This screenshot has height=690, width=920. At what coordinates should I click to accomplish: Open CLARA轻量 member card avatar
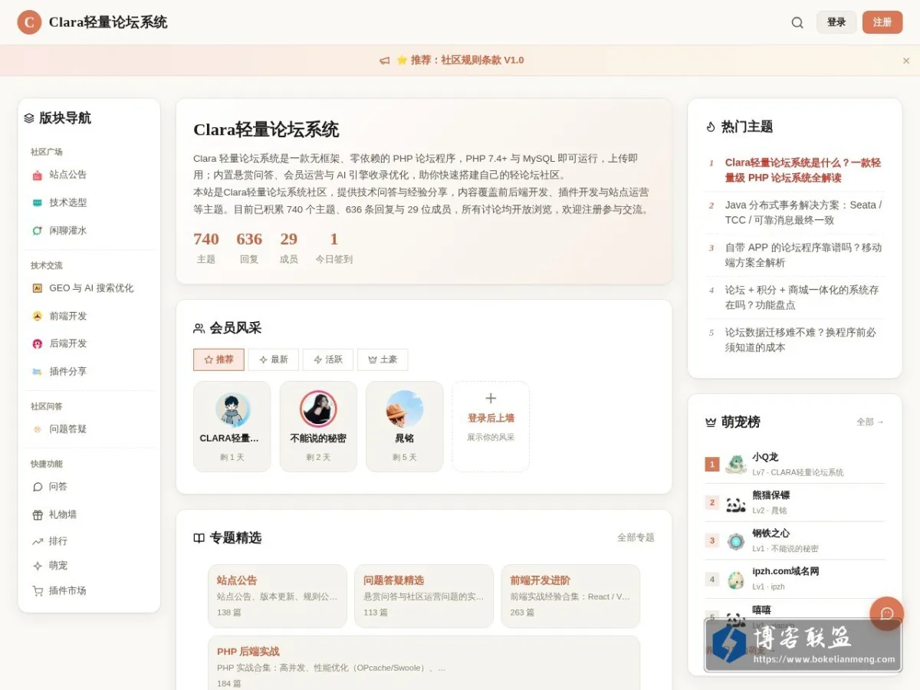point(232,409)
